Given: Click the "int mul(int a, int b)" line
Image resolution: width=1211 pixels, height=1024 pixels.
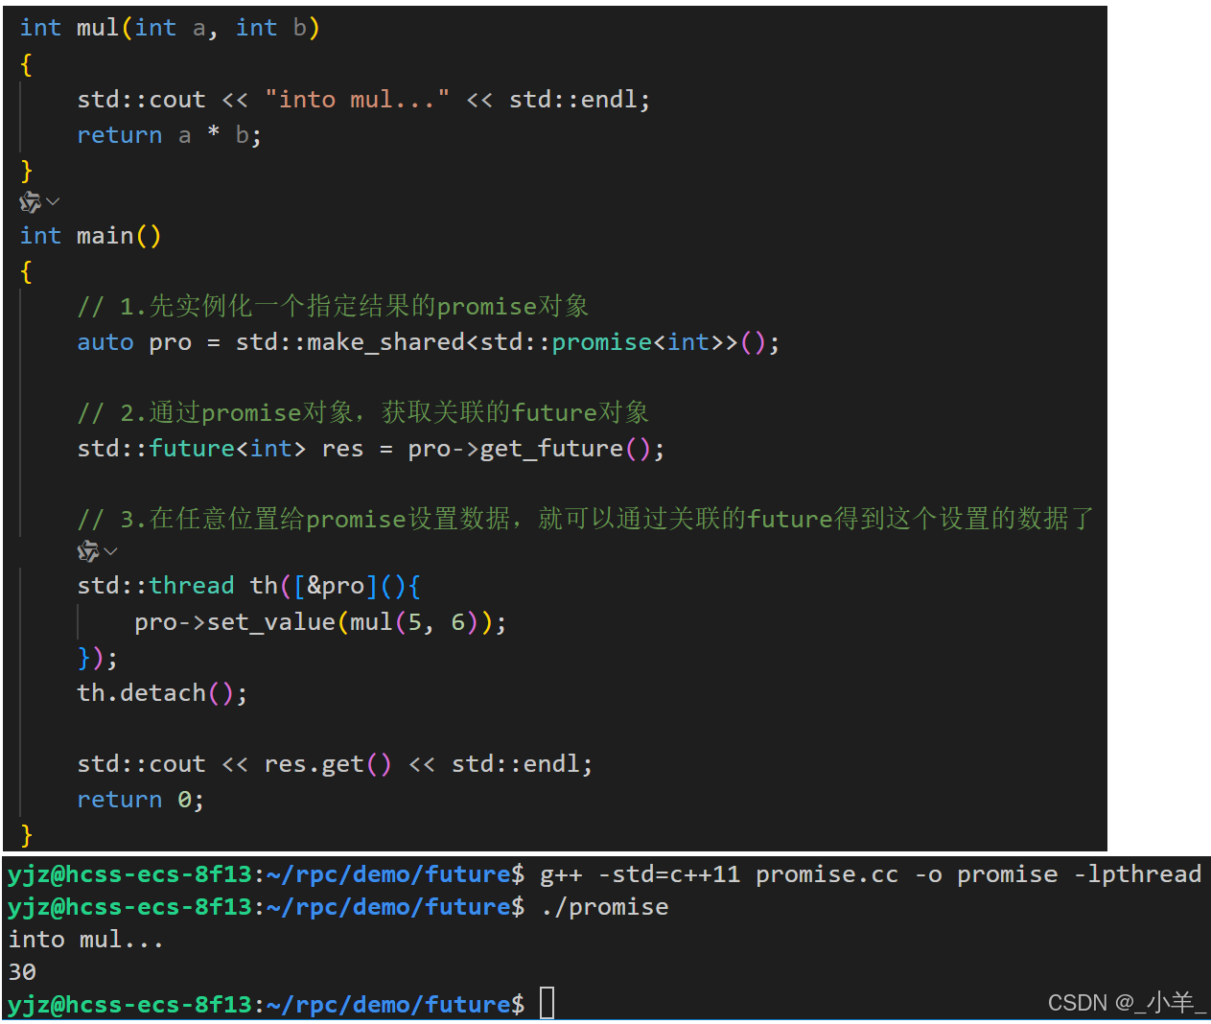Looking at the screenshot, I should [x=170, y=28].
